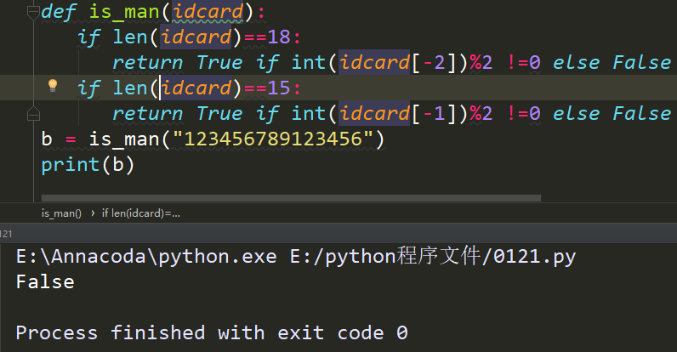Click the 'Process finished with exit code 0' message
Screen dimensions: 677x352
212,333
